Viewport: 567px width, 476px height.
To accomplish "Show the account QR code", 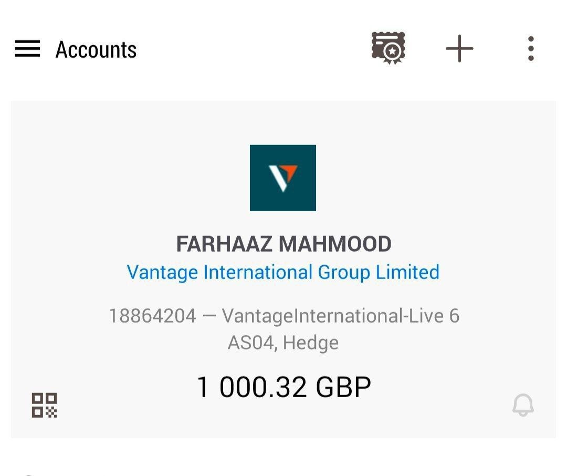I will point(45,405).
